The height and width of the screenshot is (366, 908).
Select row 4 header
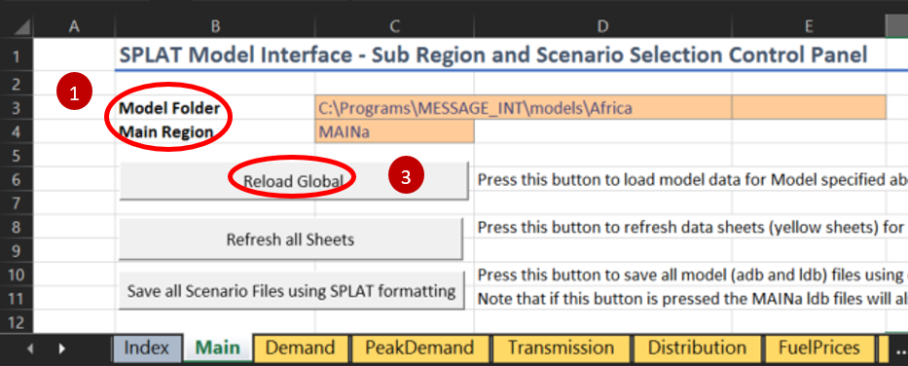pos(17,131)
